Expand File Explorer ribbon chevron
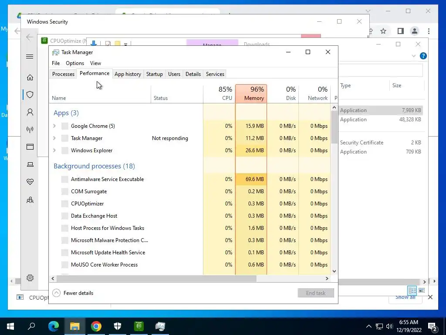 coord(414,56)
